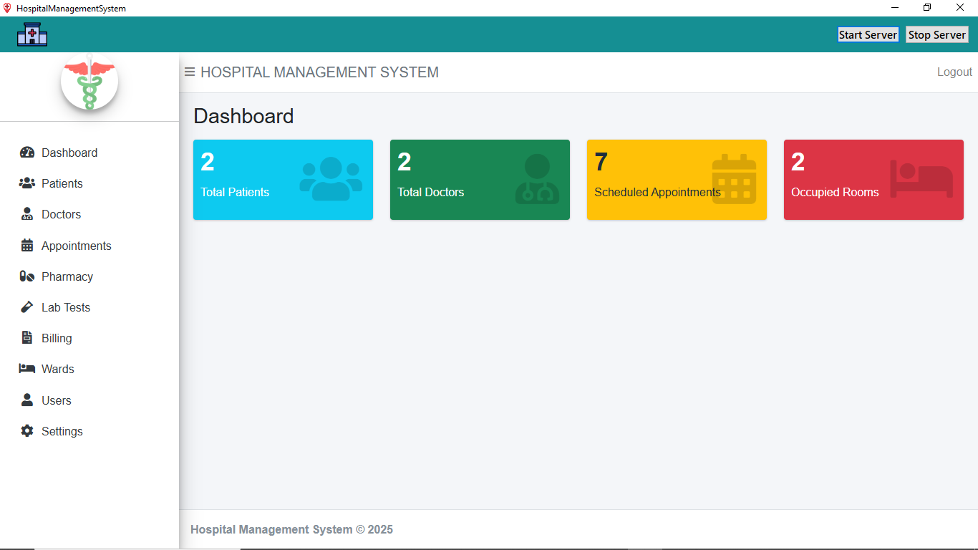Click the Billing invoice icon

point(27,338)
